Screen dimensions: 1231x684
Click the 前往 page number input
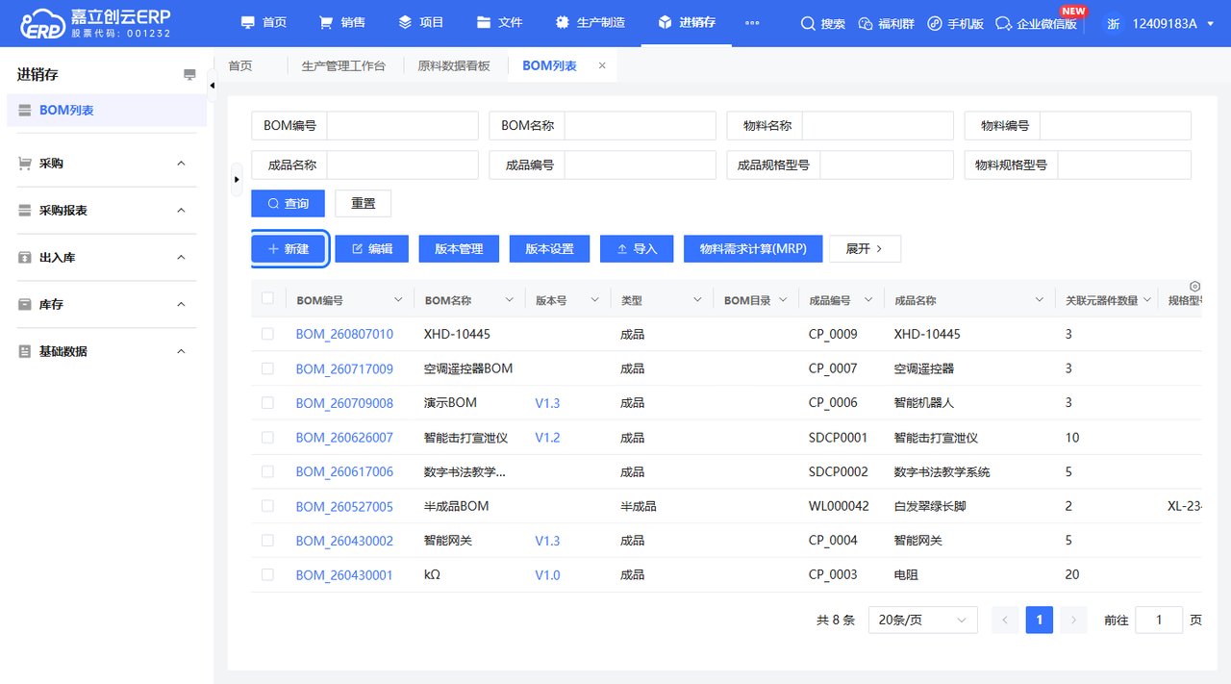[1159, 621]
